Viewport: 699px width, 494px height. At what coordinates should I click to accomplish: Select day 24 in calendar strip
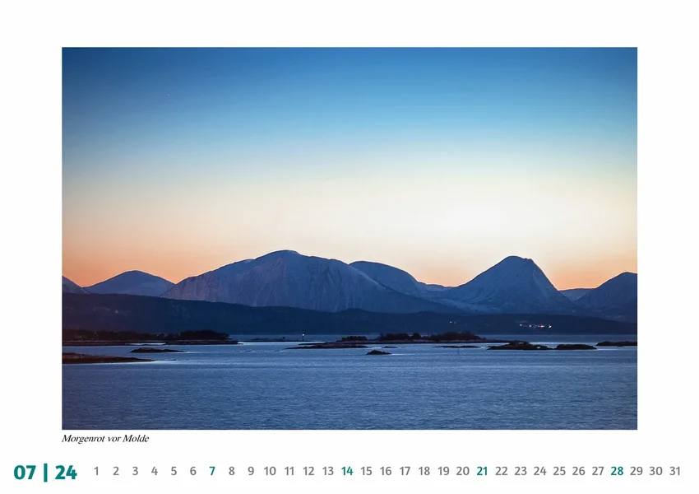pos(539,471)
